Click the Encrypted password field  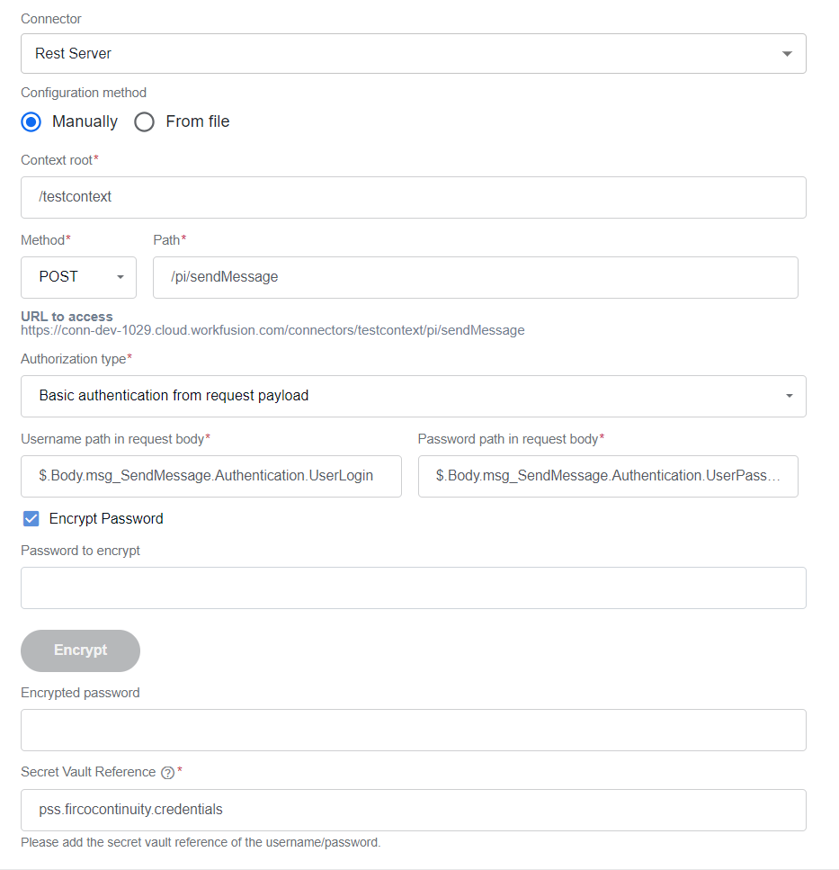[413, 731]
